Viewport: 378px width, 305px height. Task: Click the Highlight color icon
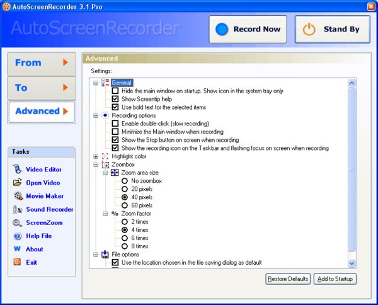(x=105, y=156)
